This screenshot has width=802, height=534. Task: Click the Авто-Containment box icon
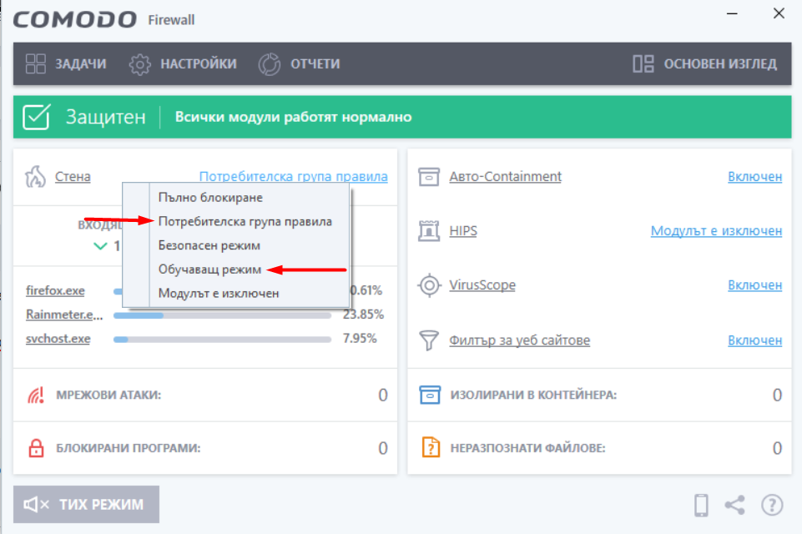429,177
